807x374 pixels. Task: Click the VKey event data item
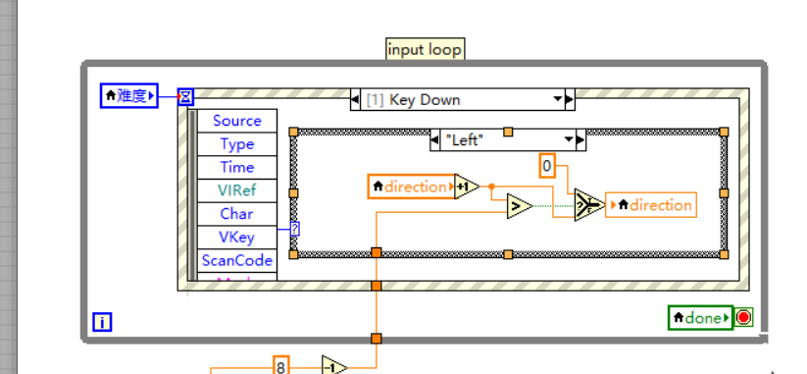(x=236, y=237)
